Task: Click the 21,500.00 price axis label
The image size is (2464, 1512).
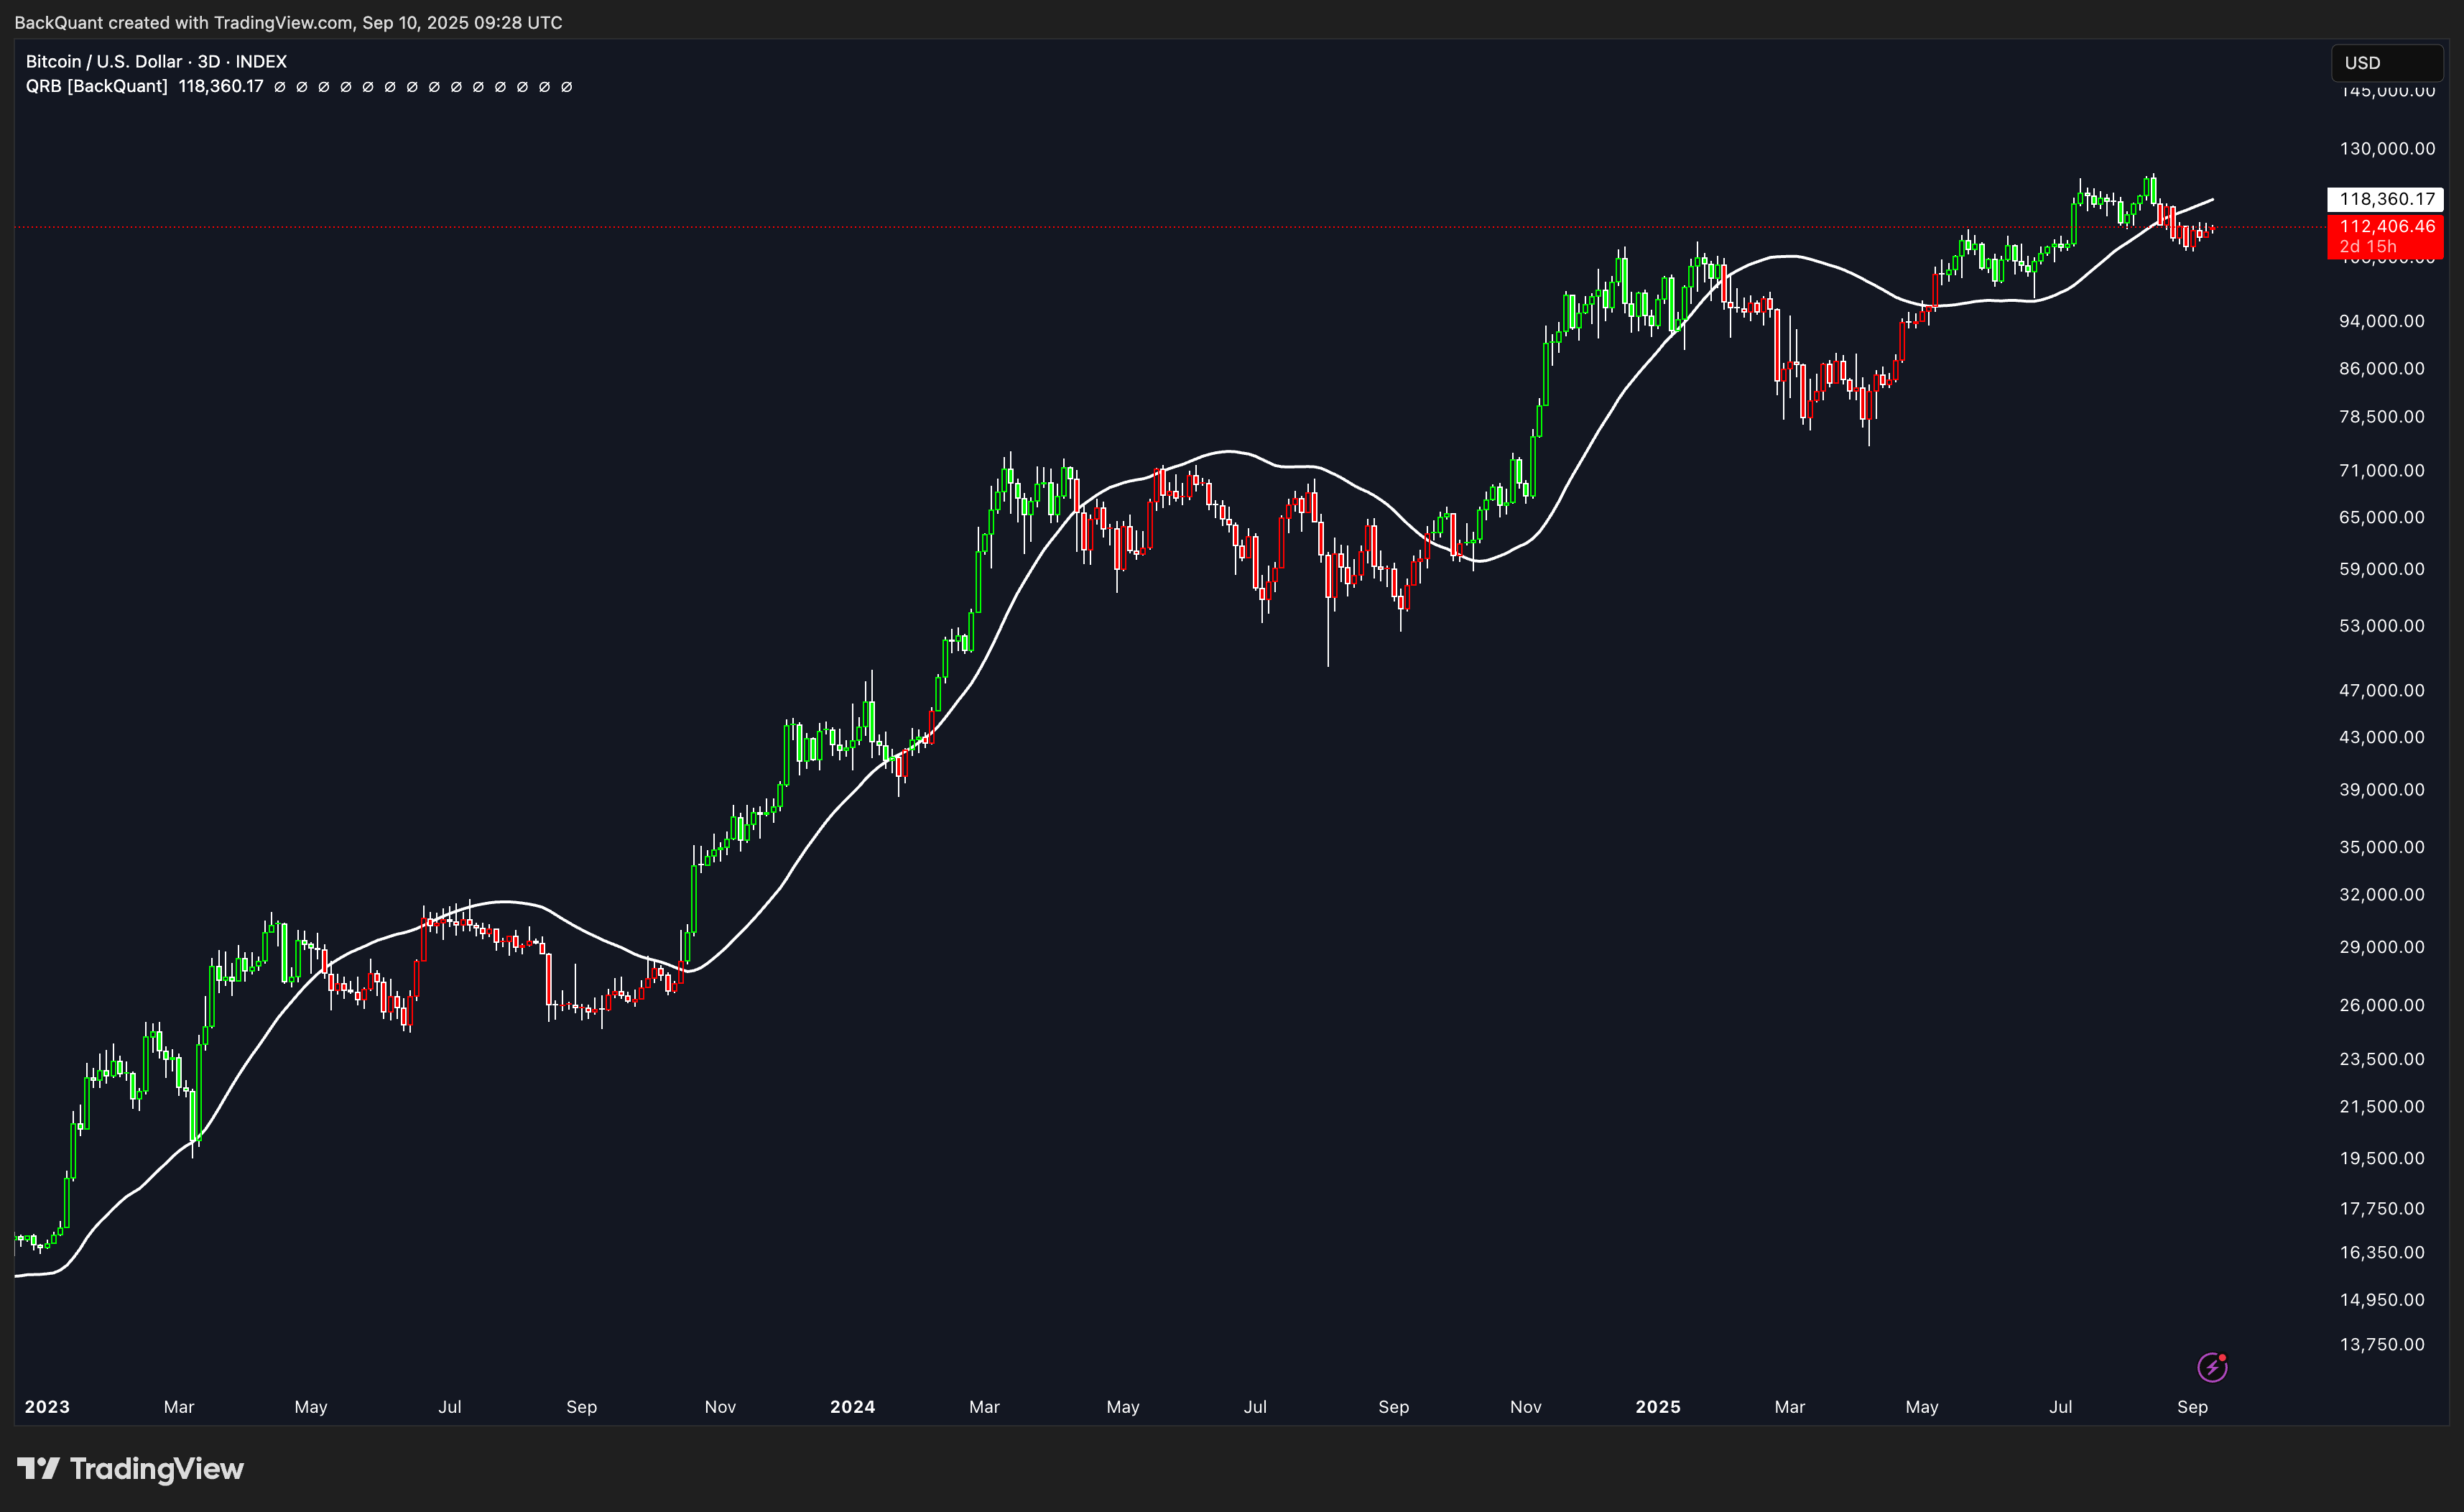Action: [x=2381, y=1107]
